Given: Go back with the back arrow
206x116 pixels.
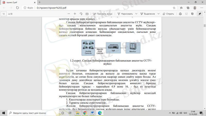Looking at the screenshot, I should pos(4,8).
